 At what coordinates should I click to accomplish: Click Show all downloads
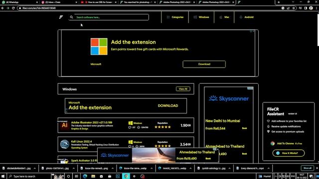(307, 168)
